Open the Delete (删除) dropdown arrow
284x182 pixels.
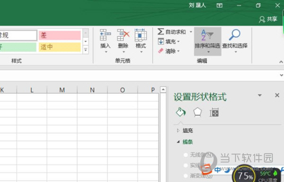coord(124,52)
